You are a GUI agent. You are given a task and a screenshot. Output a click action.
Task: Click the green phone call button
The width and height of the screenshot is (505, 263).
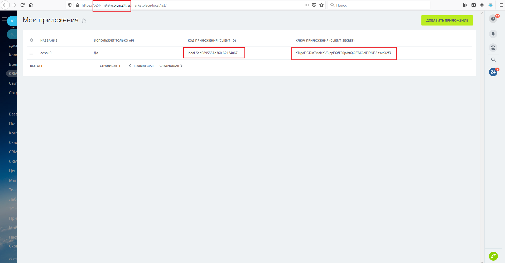(x=493, y=256)
